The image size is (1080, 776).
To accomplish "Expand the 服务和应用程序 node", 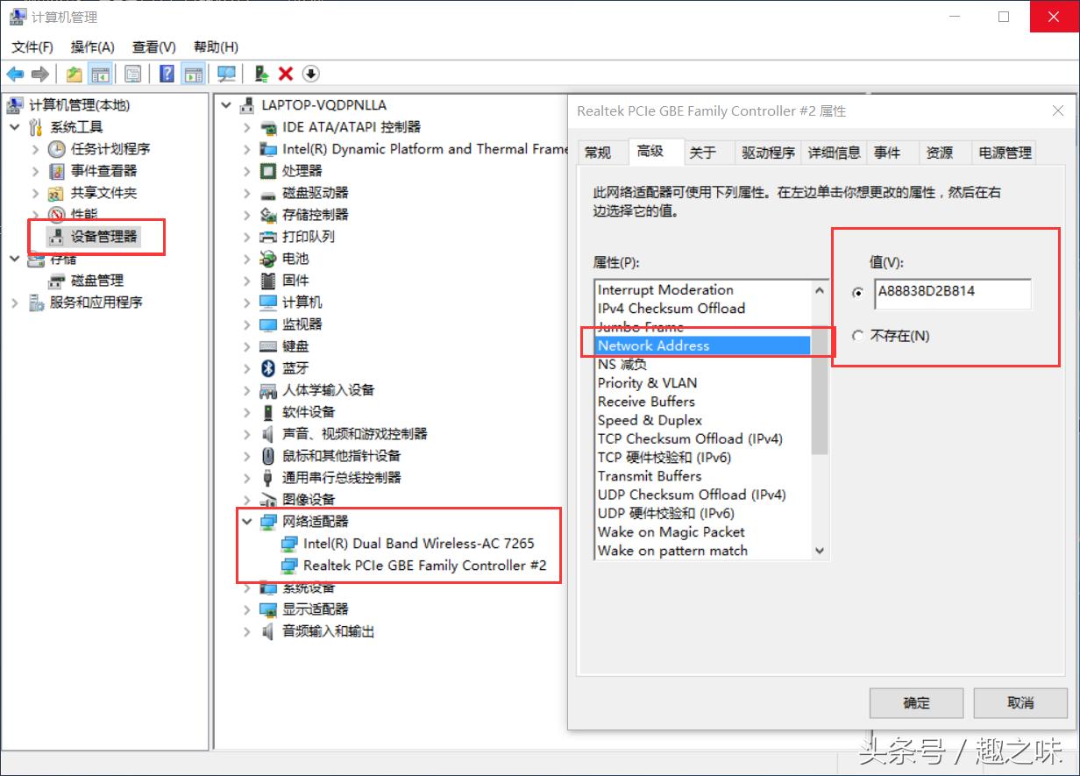I will (x=15, y=303).
